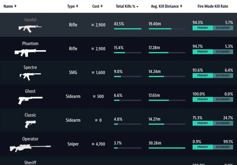Viewport: 237px width, 165px height.
Task: Sort the list by Cost
Action: pos(97,6)
